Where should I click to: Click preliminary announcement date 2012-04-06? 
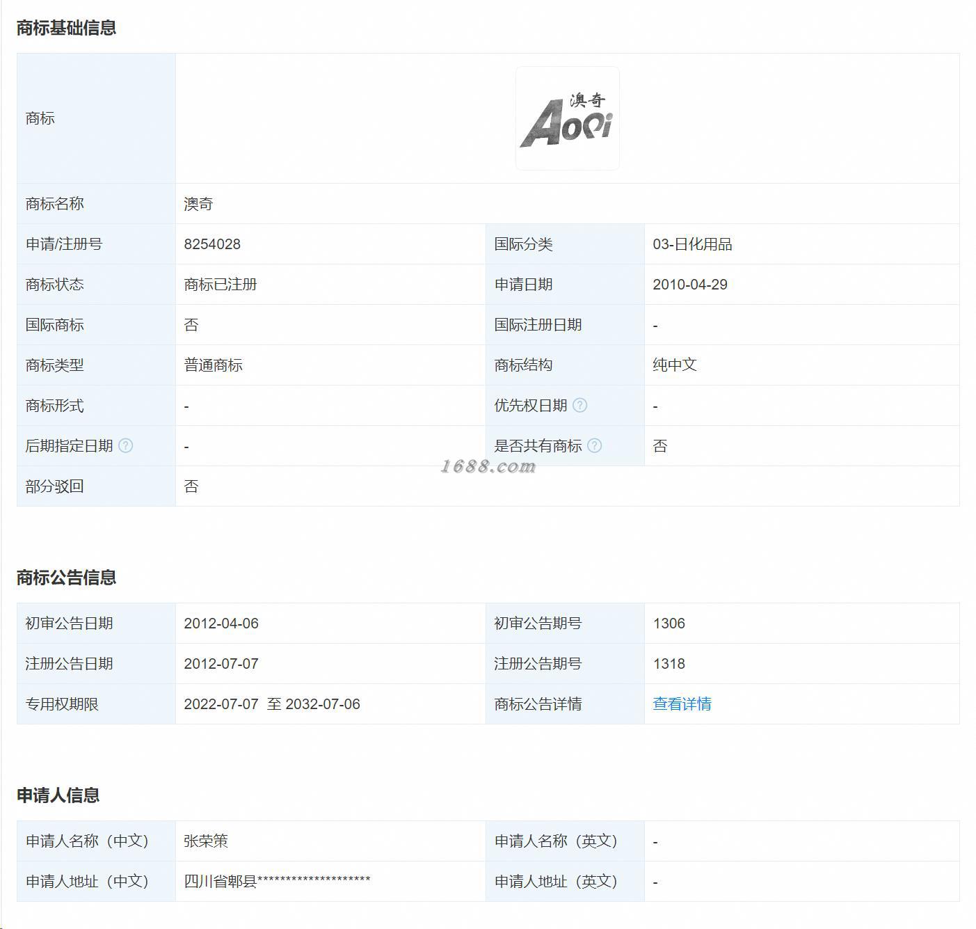pyautogui.click(x=221, y=624)
